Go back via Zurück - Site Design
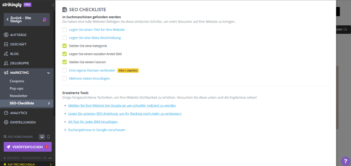Screen dimensions: 351x166 tap(27, 20)
